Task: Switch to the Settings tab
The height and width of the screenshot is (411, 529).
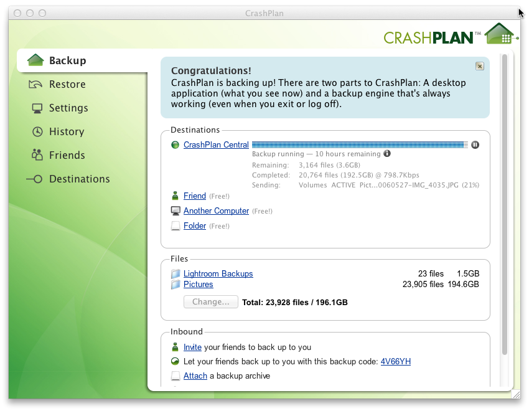Action: 68,108
